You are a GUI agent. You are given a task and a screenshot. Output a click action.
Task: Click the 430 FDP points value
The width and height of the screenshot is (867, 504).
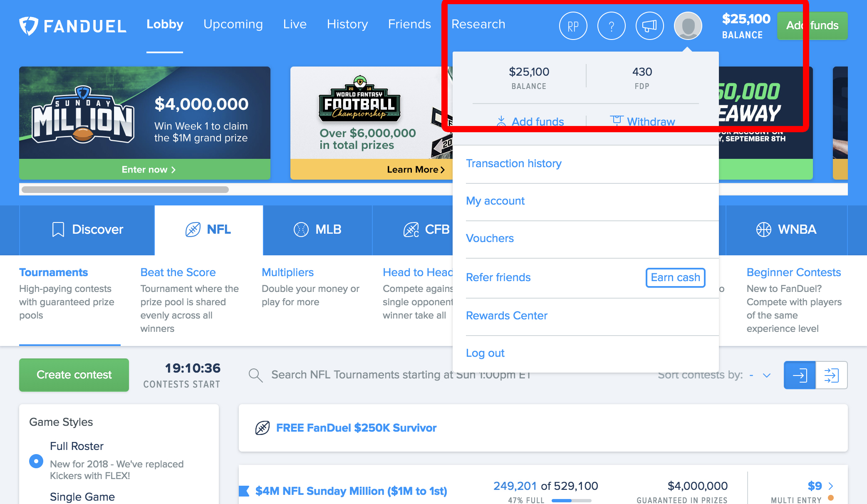point(642,72)
